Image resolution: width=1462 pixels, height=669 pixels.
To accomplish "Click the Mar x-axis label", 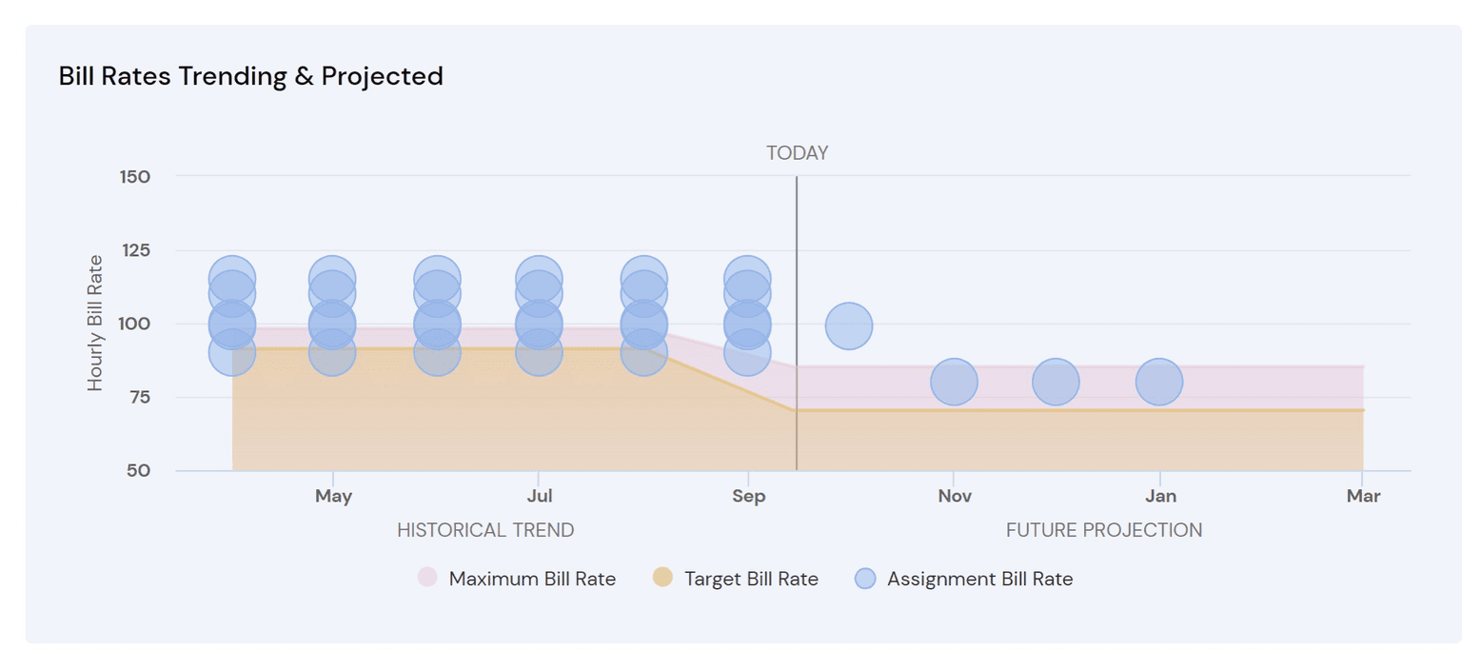I will (1363, 496).
